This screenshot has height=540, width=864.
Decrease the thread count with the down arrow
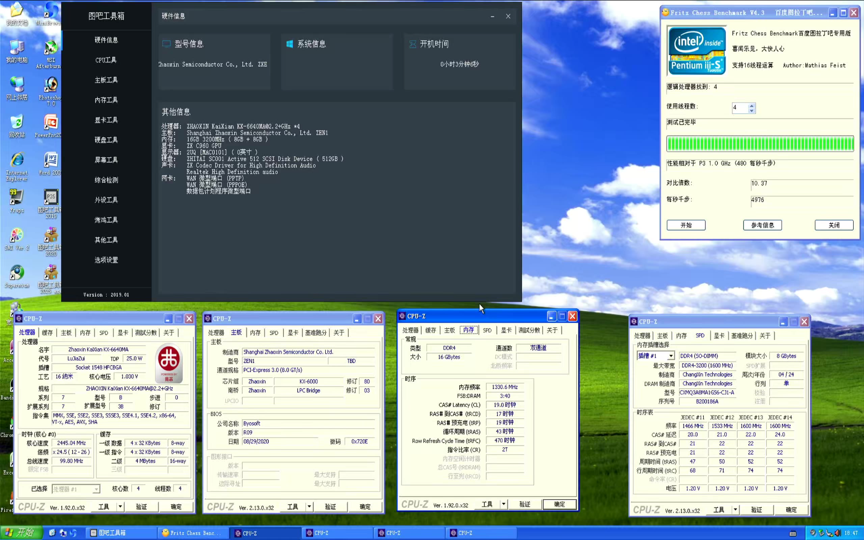tap(752, 111)
